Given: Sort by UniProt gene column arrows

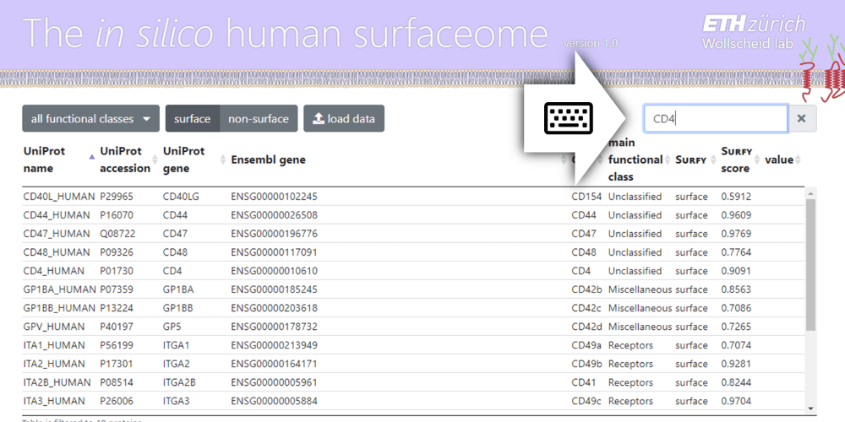Looking at the screenshot, I should coord(222,160).
